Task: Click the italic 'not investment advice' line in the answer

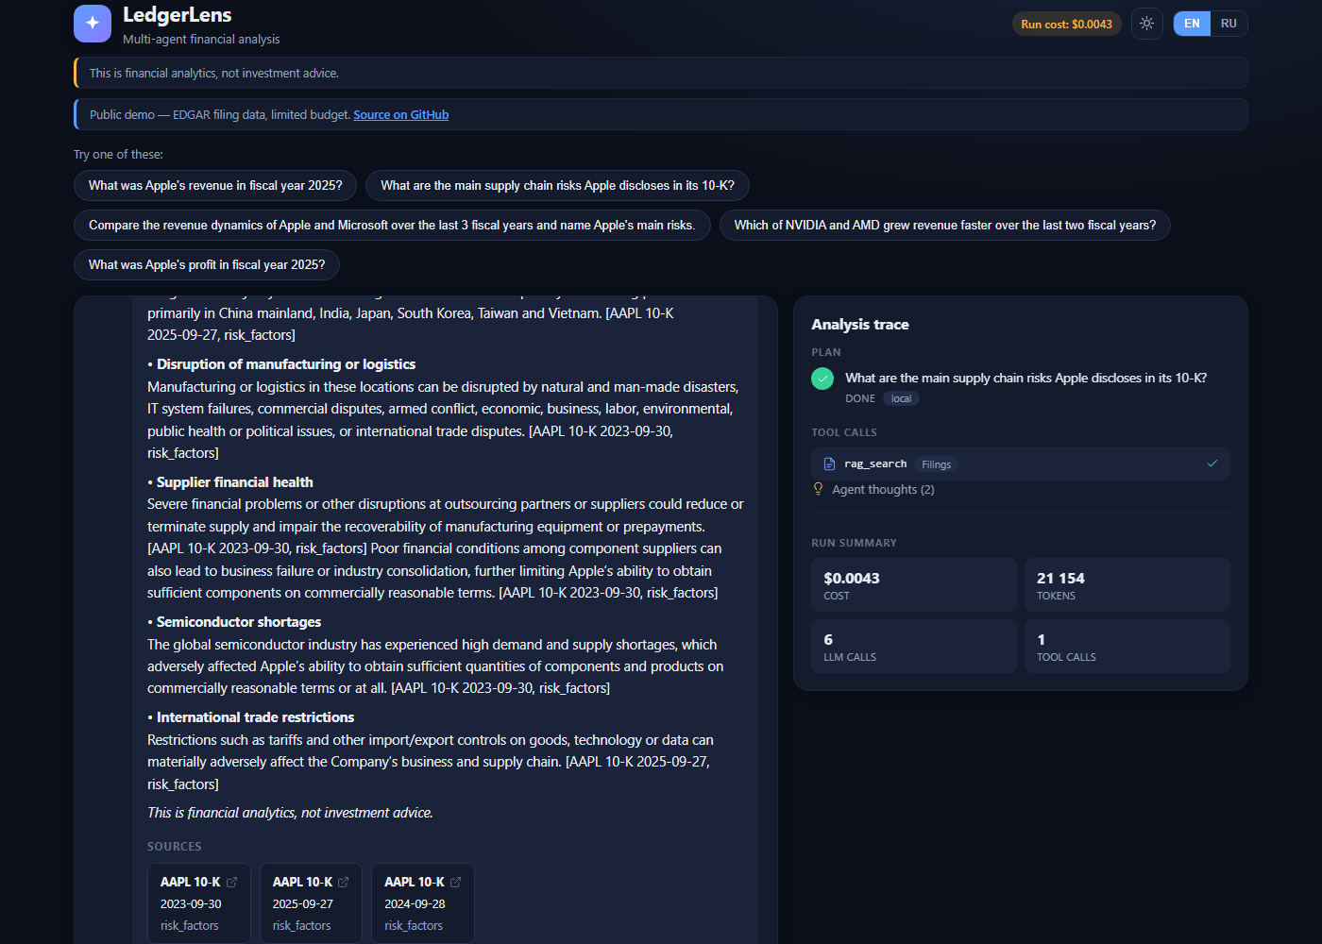Action: coord(291,813)
